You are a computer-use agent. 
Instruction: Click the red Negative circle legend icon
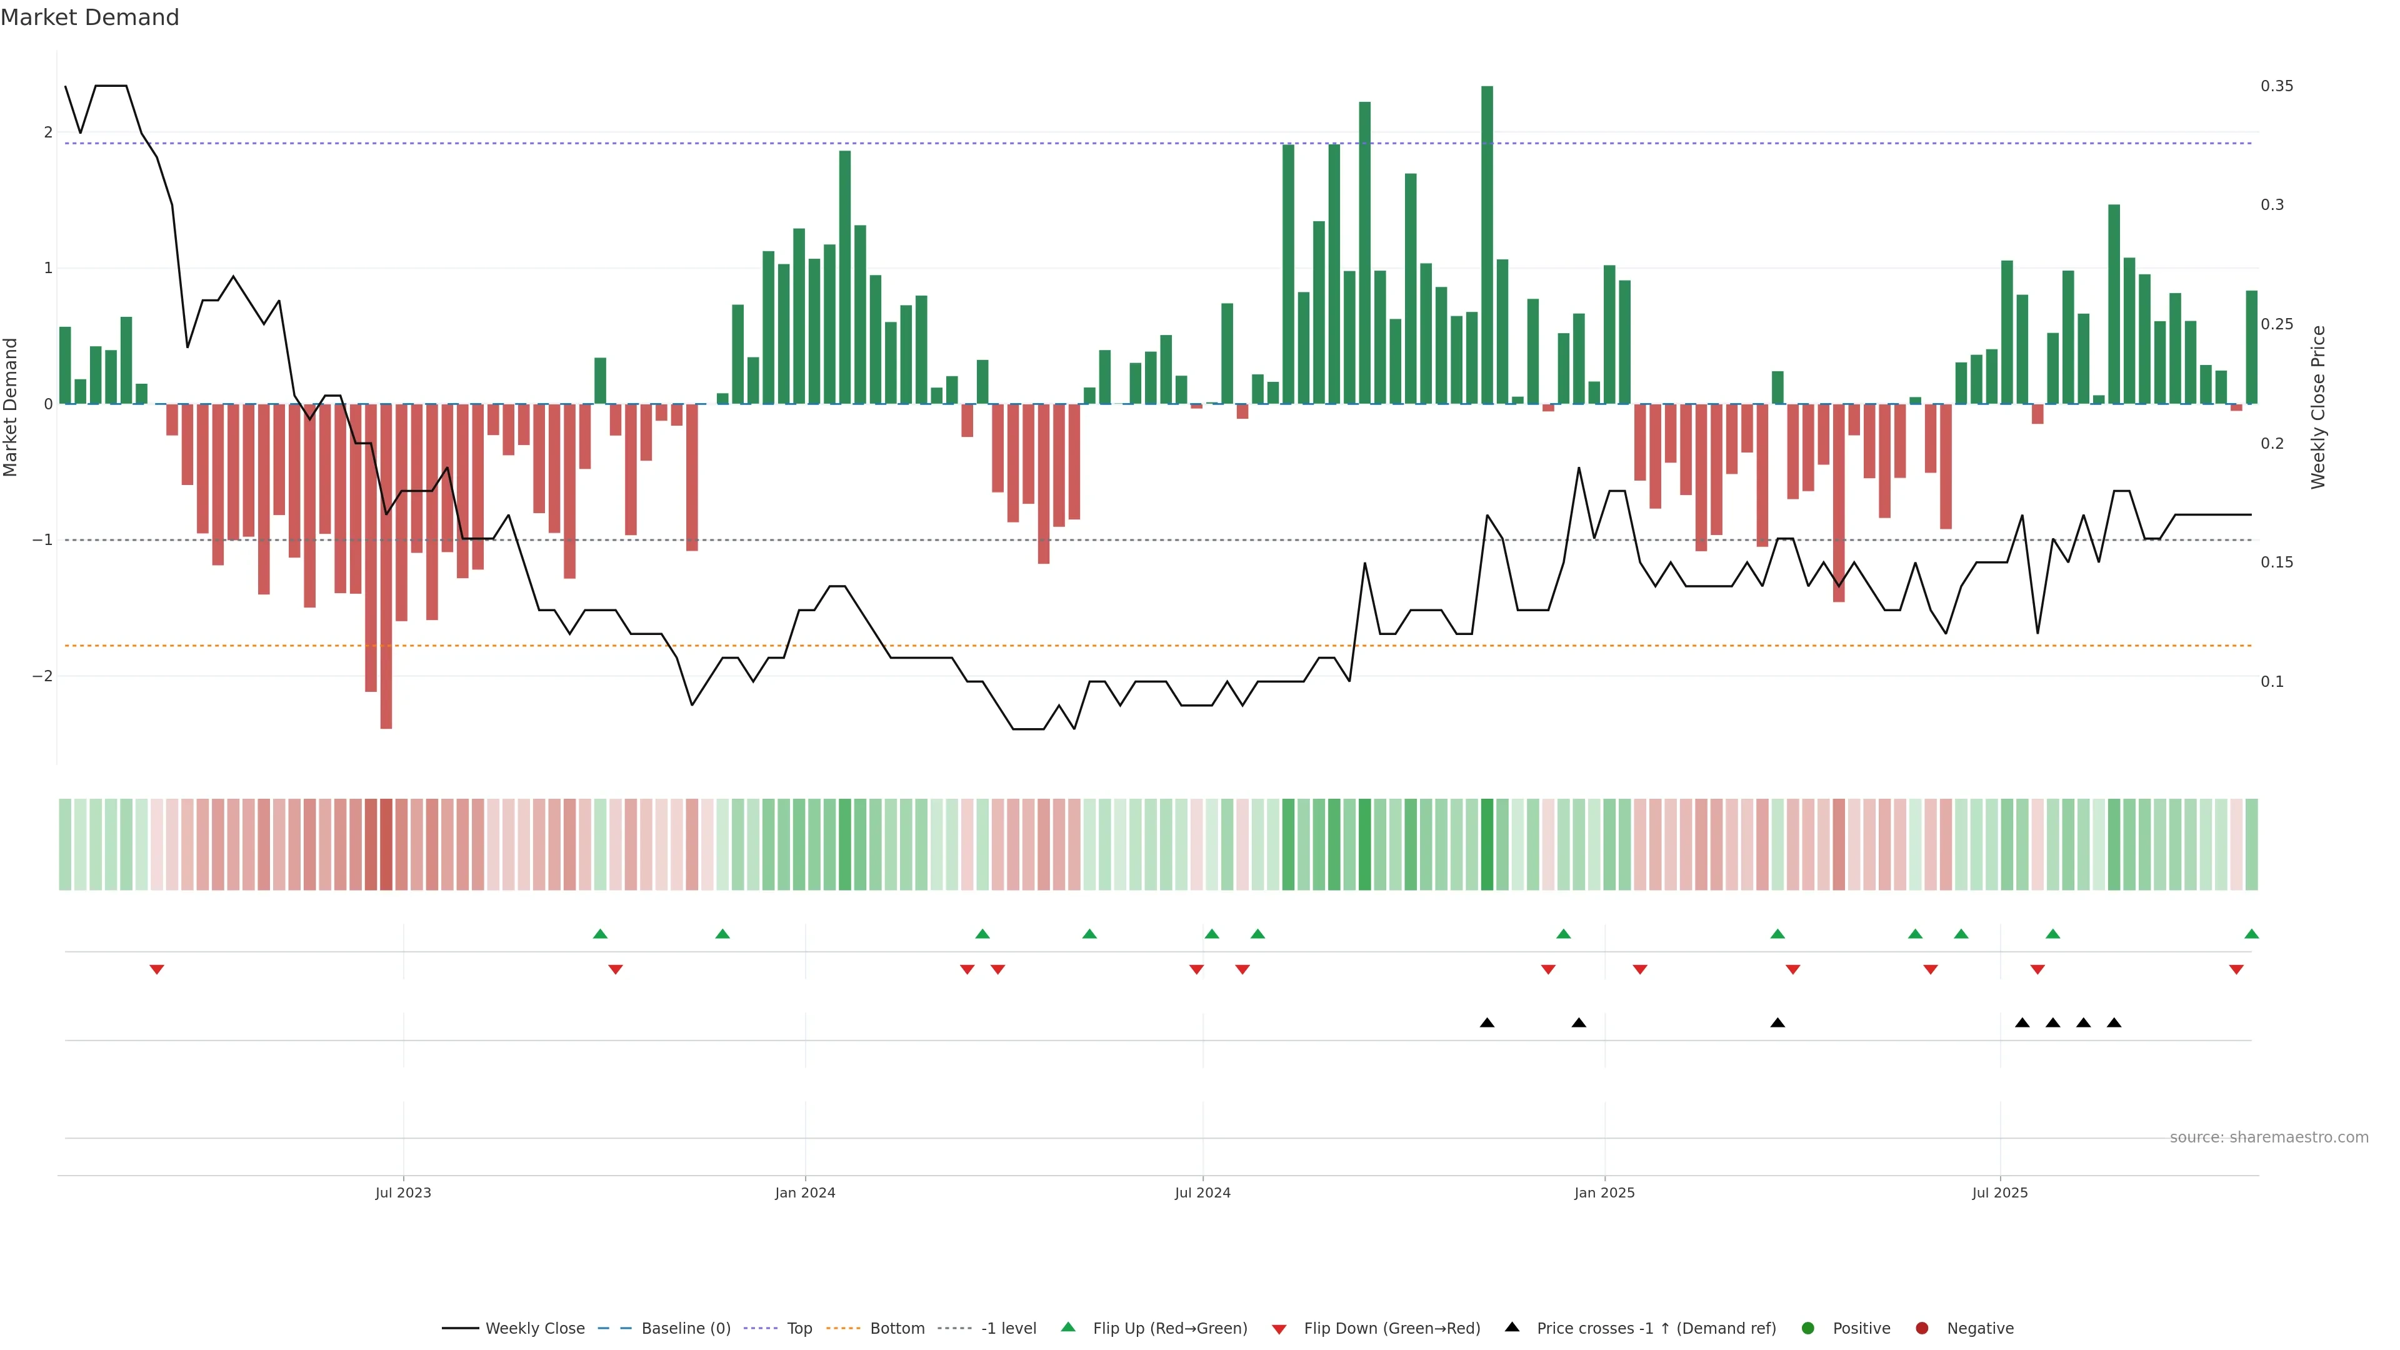tap(1922, 1329)
